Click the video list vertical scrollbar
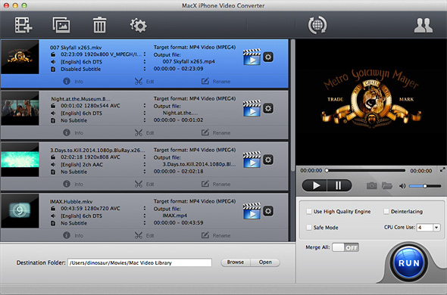Viewport: 447px width, 295px height. (292, 105)
